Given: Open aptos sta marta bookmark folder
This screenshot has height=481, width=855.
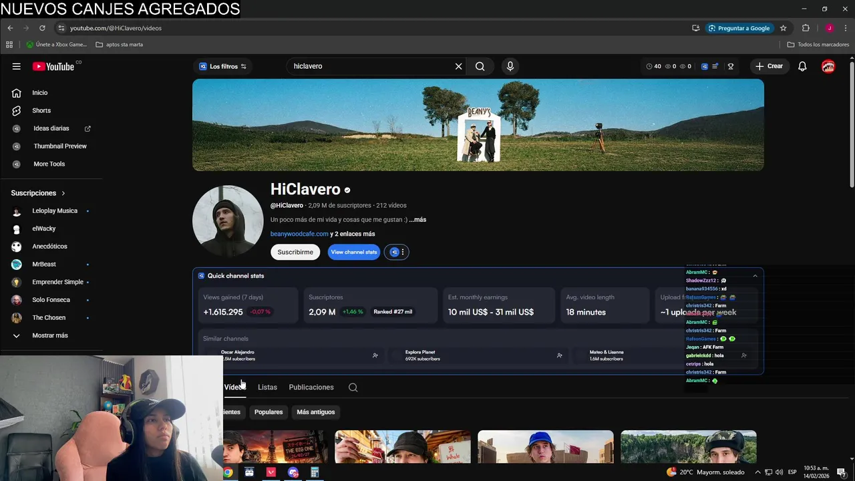Looking at the screenshot, I should coord(120,45).
